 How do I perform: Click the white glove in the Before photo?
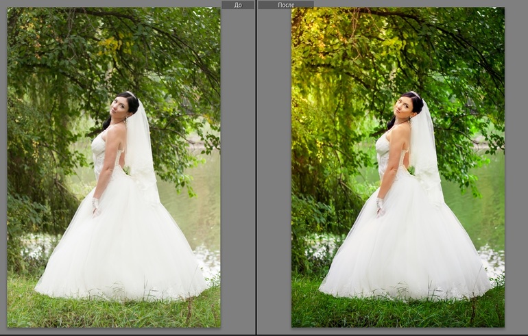pyautogui.click(x=95, y=205)
